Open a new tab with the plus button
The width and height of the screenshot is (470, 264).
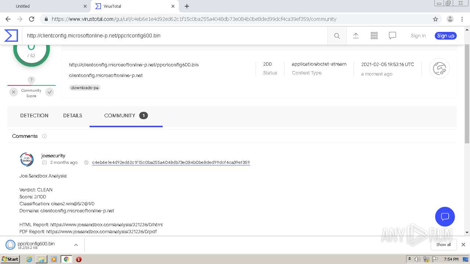pyautogui.click(x=187, y=6)
